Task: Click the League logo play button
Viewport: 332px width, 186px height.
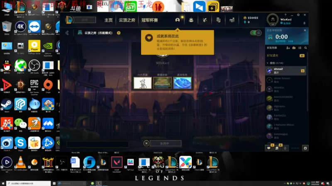Action: coord(69,20)
